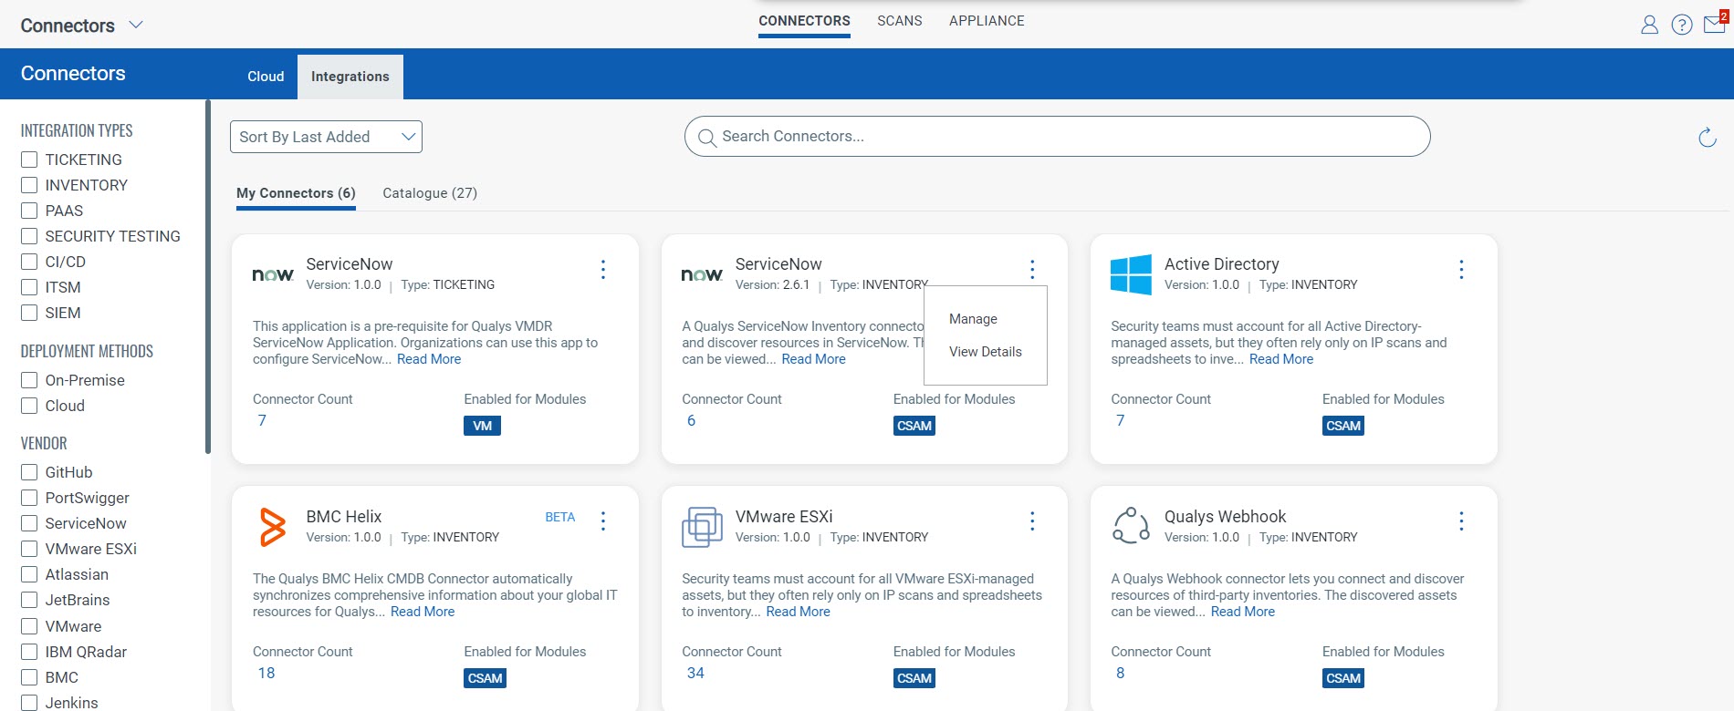This screenshot has height=711, width=1734.
Task: Open the user profile icon
Action: pos(1649,25)
